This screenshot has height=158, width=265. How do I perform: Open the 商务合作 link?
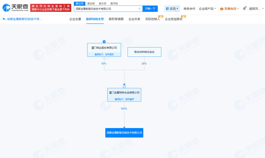pyautogui.click(x=189, y=9)
